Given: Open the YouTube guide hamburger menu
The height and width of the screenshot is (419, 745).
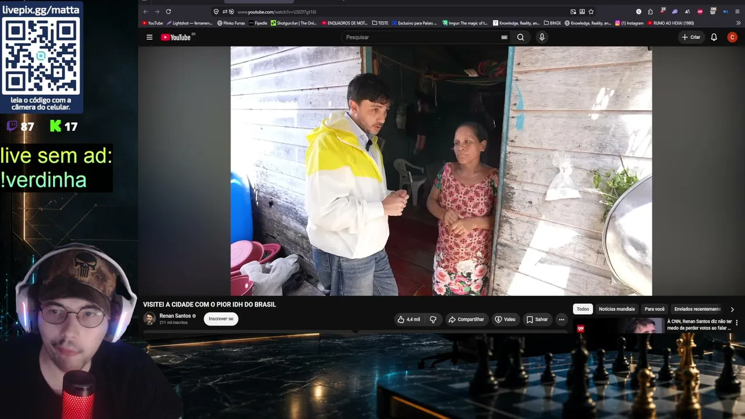Looking at the screenshot, I should click(150, 37).
